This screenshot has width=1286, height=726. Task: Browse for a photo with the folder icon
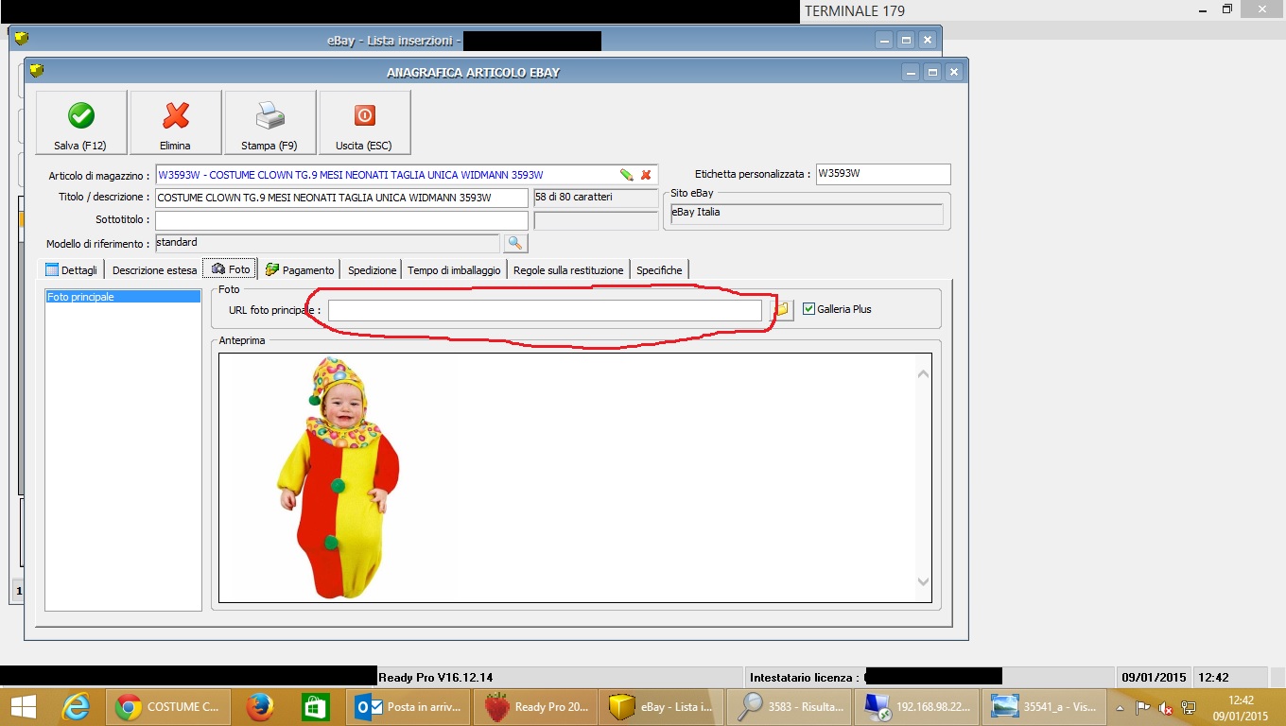[781, 309]
